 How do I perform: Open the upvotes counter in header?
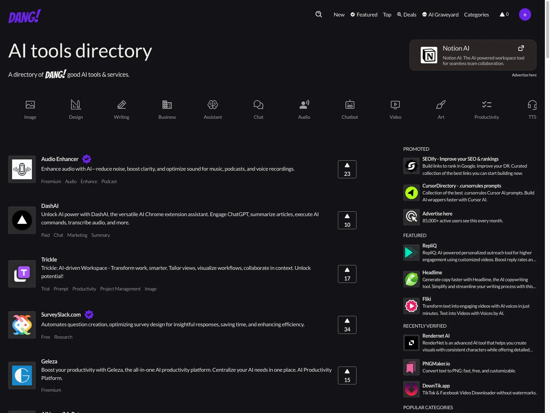pyautogui.click(x=504, y=14)
